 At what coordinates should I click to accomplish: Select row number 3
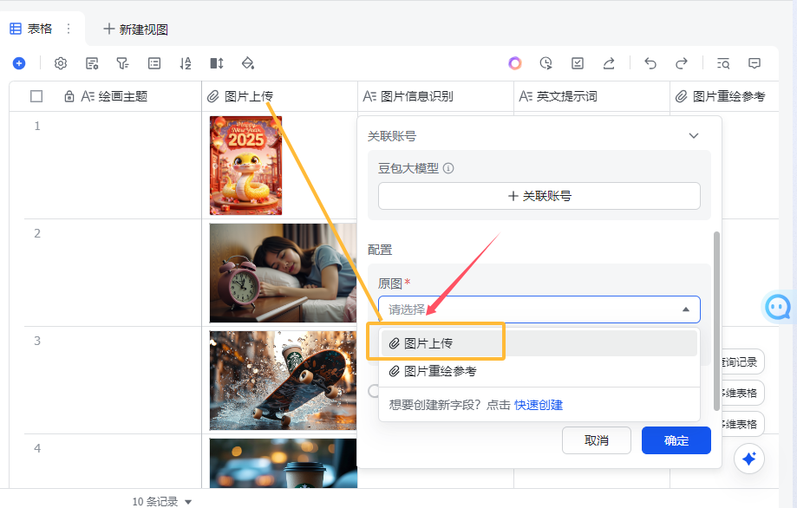pyautogui.click(x=37, y=341)
